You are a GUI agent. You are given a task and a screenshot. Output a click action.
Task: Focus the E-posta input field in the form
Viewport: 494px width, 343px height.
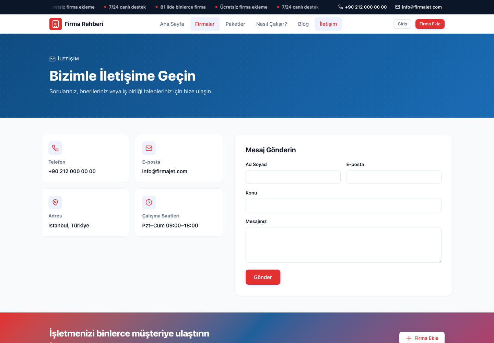(394, 177)
